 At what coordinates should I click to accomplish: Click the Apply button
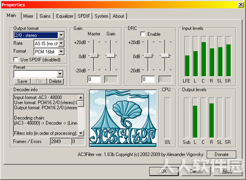228,171
